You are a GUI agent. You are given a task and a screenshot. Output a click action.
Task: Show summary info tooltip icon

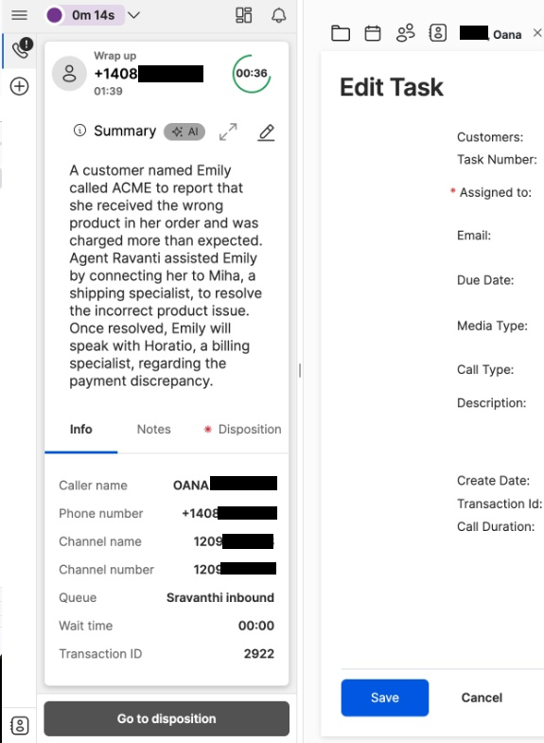[x=79, y=131]
